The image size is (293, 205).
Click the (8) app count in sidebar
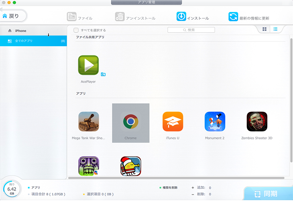(63, 41)
